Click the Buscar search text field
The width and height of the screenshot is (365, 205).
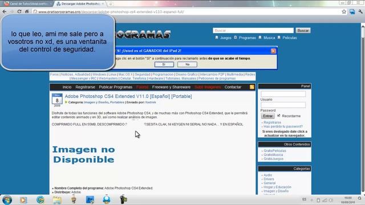(253, 30)
